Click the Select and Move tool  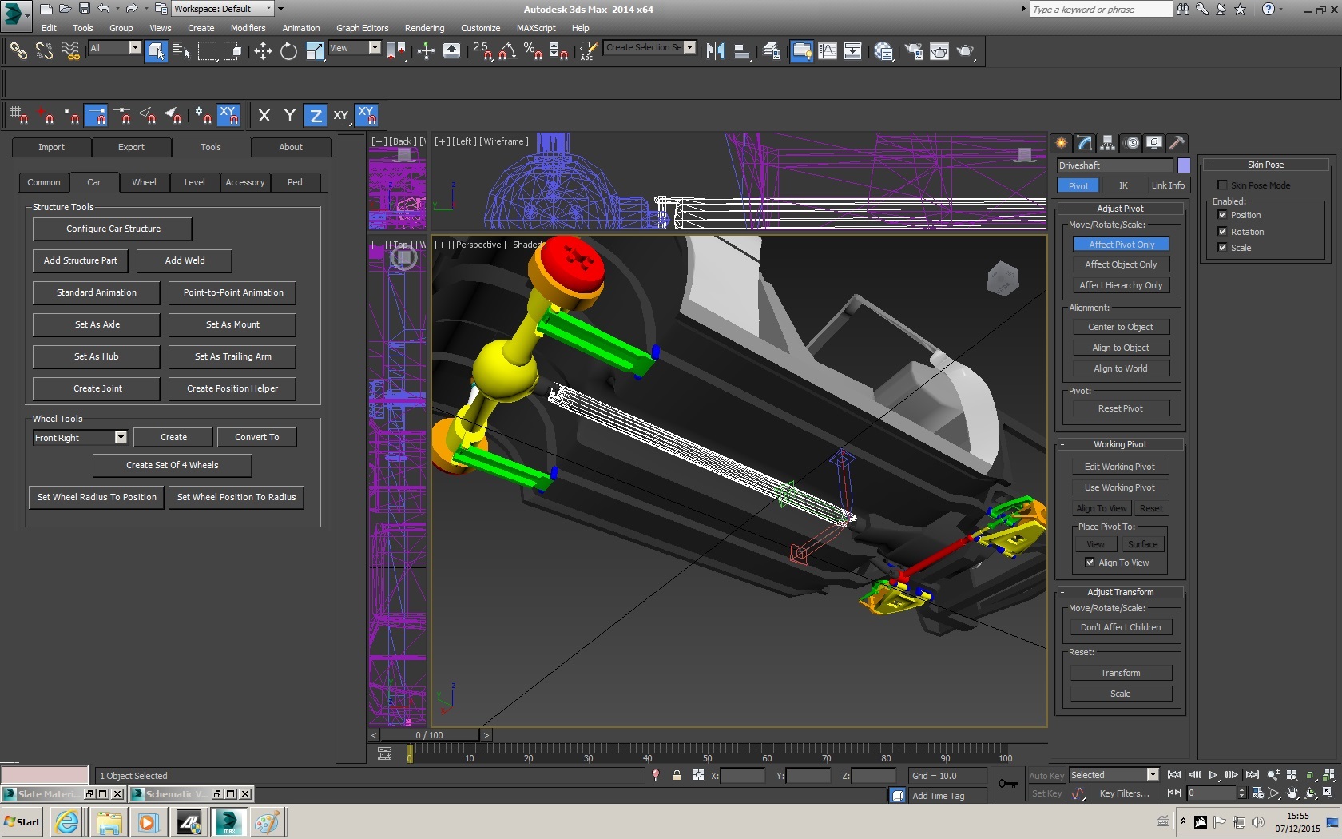[263, 51]
